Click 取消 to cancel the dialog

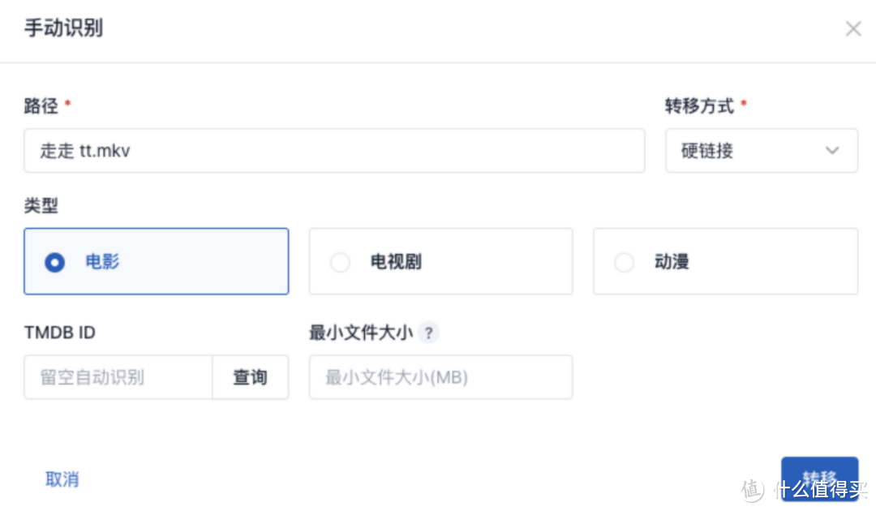coord(62,479)
